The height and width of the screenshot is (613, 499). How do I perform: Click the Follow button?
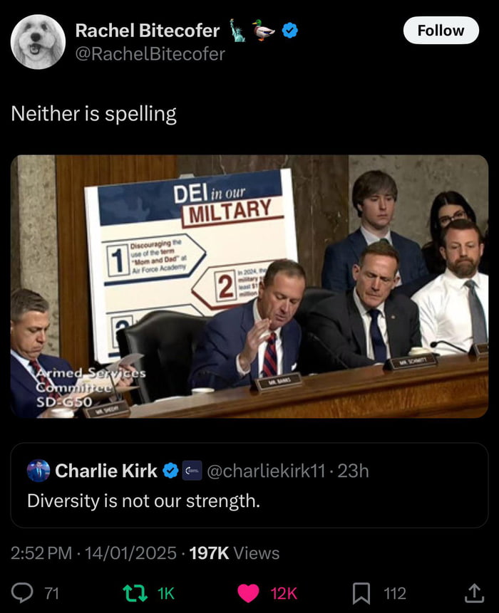[441, 31]
